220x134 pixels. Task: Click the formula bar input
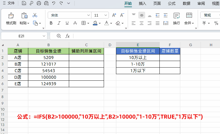pyautogui.click(x=147, y=36)
